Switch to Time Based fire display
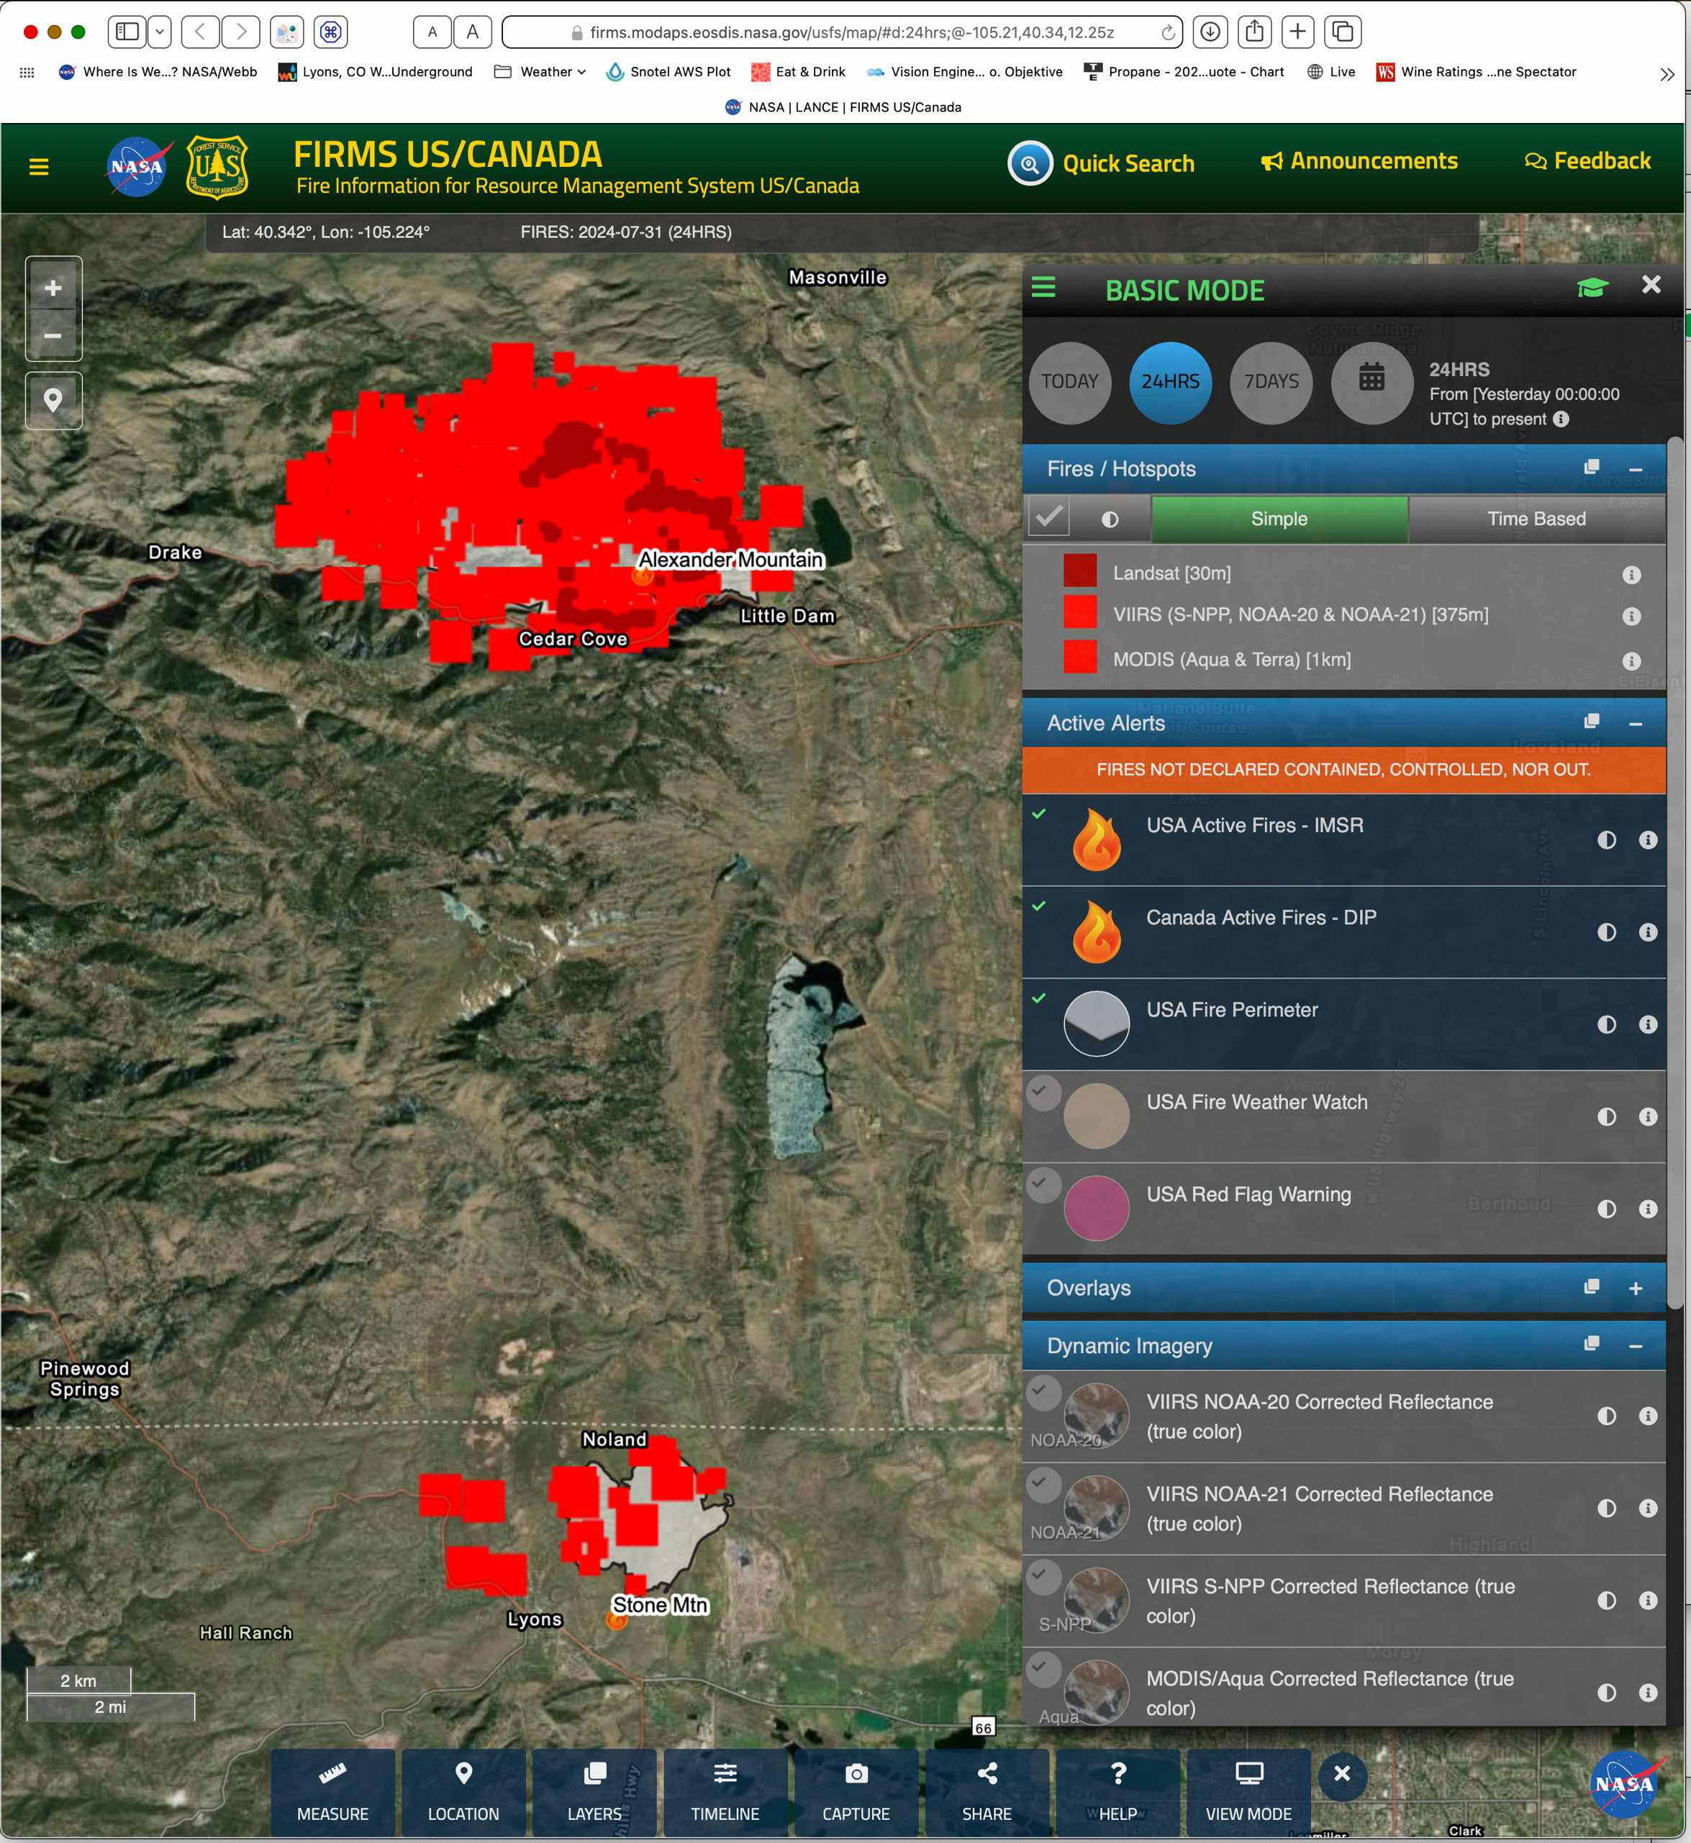This screenshot has width=1691, height=1843. click(1536, 519)
